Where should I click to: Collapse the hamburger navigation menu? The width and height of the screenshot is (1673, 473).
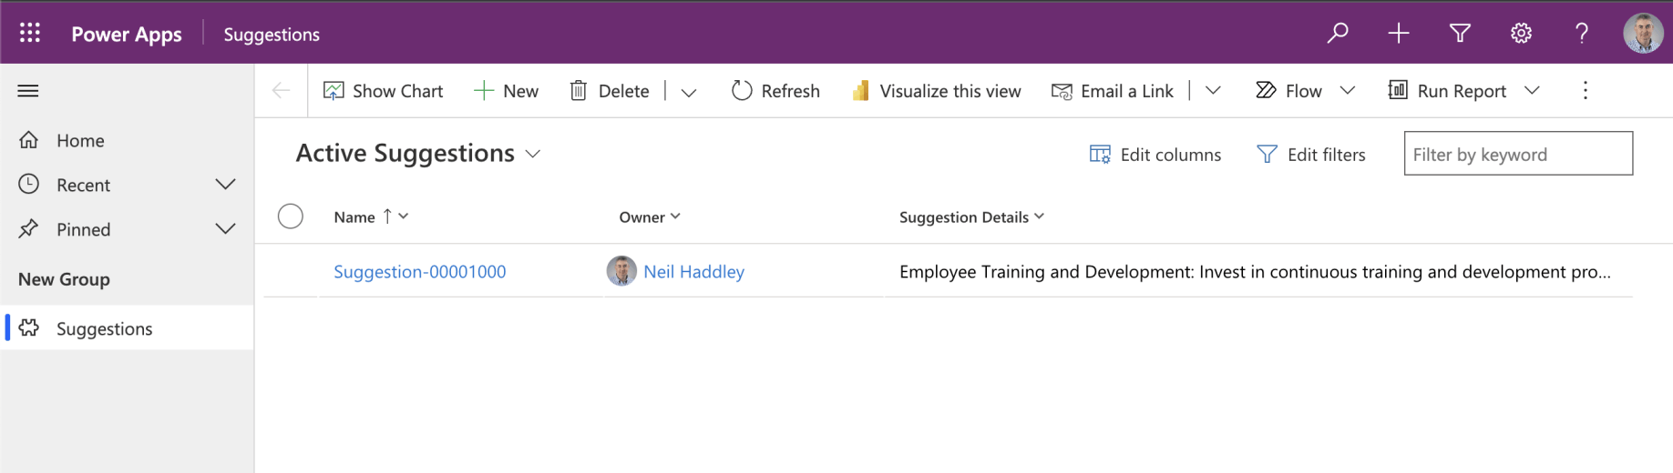(x=28, y=91)
